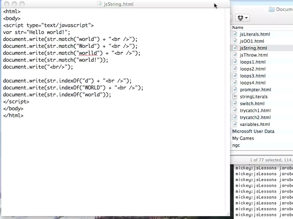Viewport: 293px width, 219px height.
Task: Select the loops1.html file icon
Action: [235, 62]
